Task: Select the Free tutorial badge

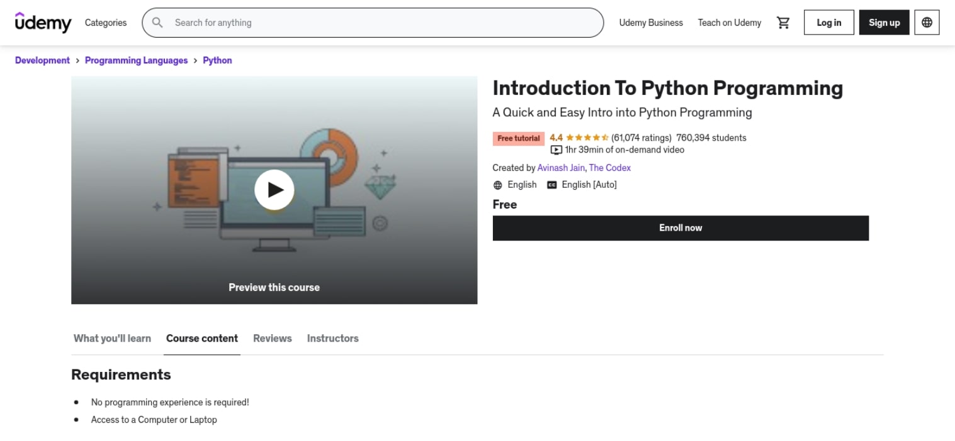Action: click(518, 138)
